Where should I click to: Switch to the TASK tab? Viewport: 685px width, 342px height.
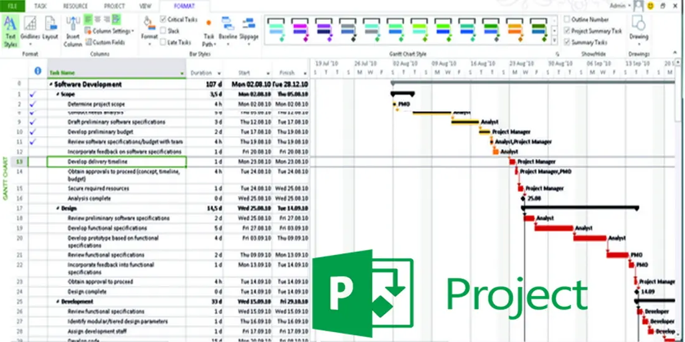[40, 6]
